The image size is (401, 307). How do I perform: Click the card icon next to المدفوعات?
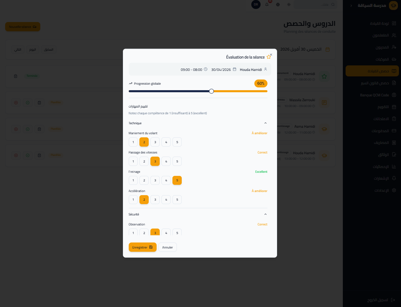pyautogui.click(x=394, y=131)
